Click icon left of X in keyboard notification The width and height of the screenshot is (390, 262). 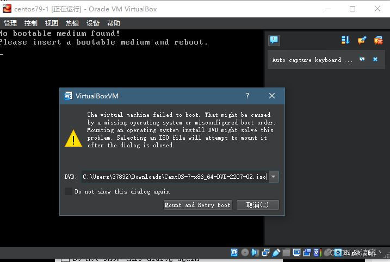pyautogui.click(x=362, y=59)
